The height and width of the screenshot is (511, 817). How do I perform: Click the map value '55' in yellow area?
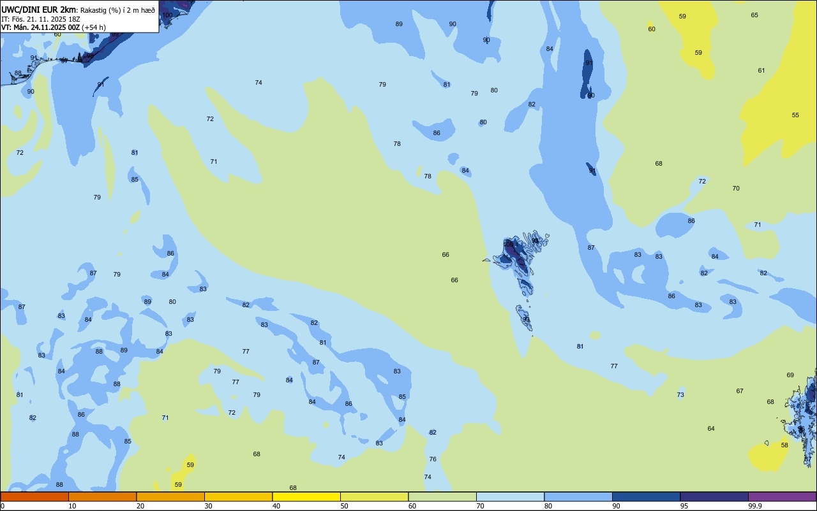[x=795, y=115]
